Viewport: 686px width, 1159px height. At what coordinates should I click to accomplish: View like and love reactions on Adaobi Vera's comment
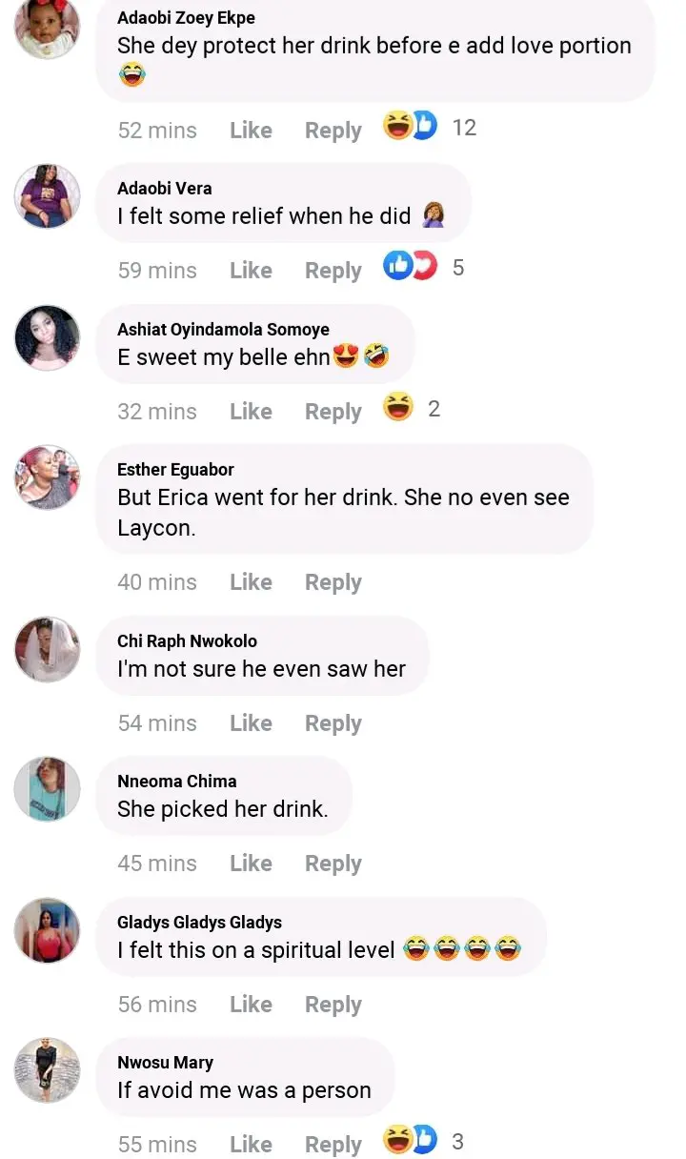[x=410, y=267]
